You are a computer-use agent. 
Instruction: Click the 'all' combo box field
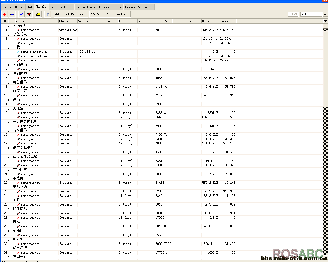[311, 14]
